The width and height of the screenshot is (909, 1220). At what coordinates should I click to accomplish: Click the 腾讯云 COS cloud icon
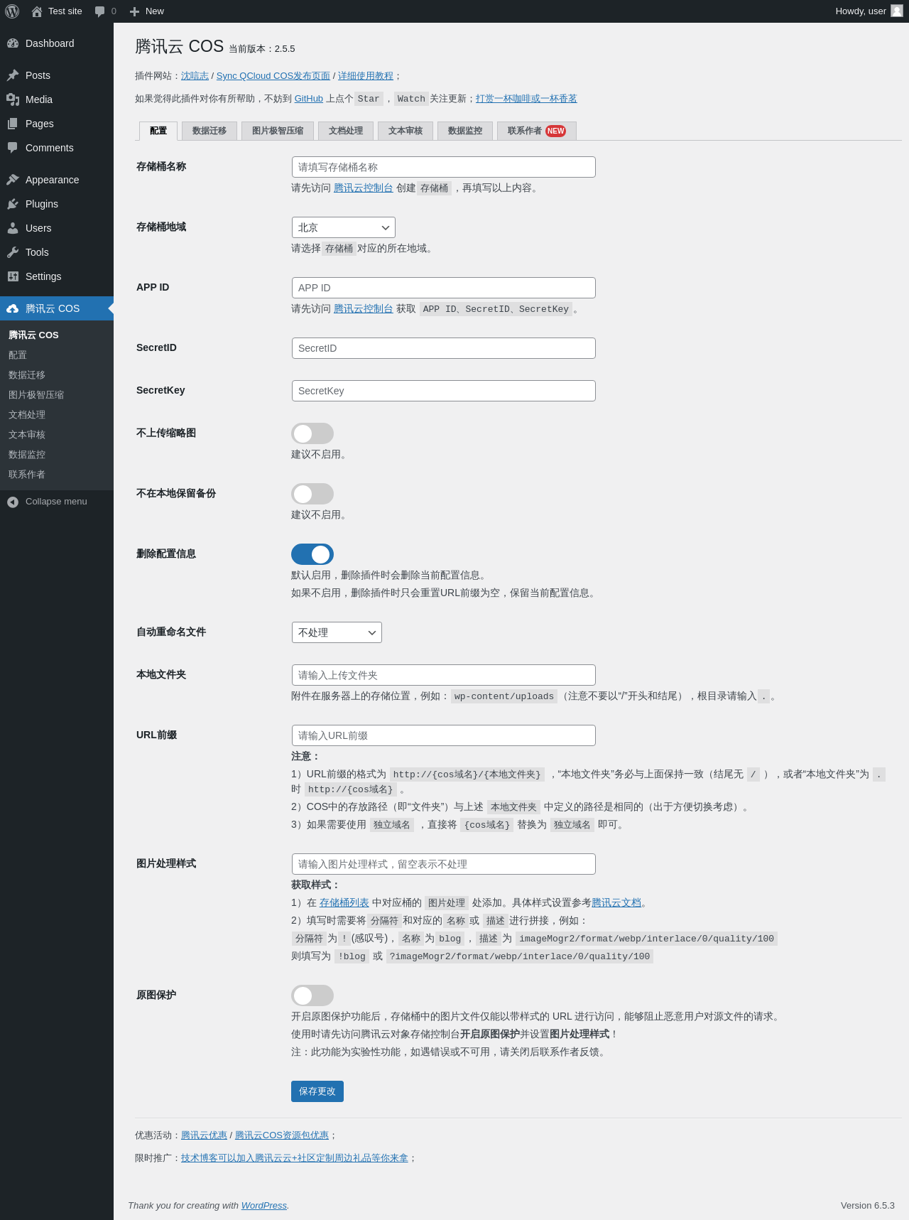[13, 308]
